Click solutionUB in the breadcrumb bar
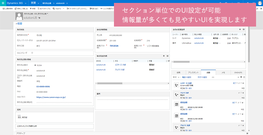 point(60,3)
